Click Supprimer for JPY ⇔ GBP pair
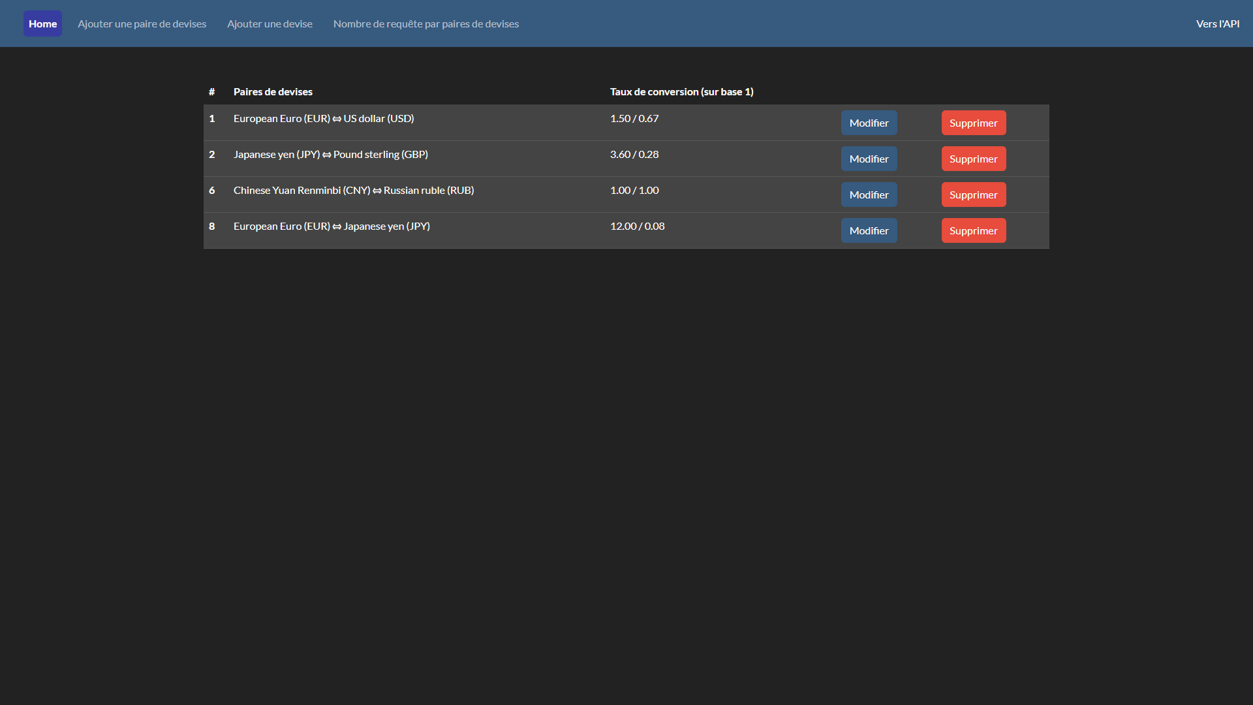 973,159
